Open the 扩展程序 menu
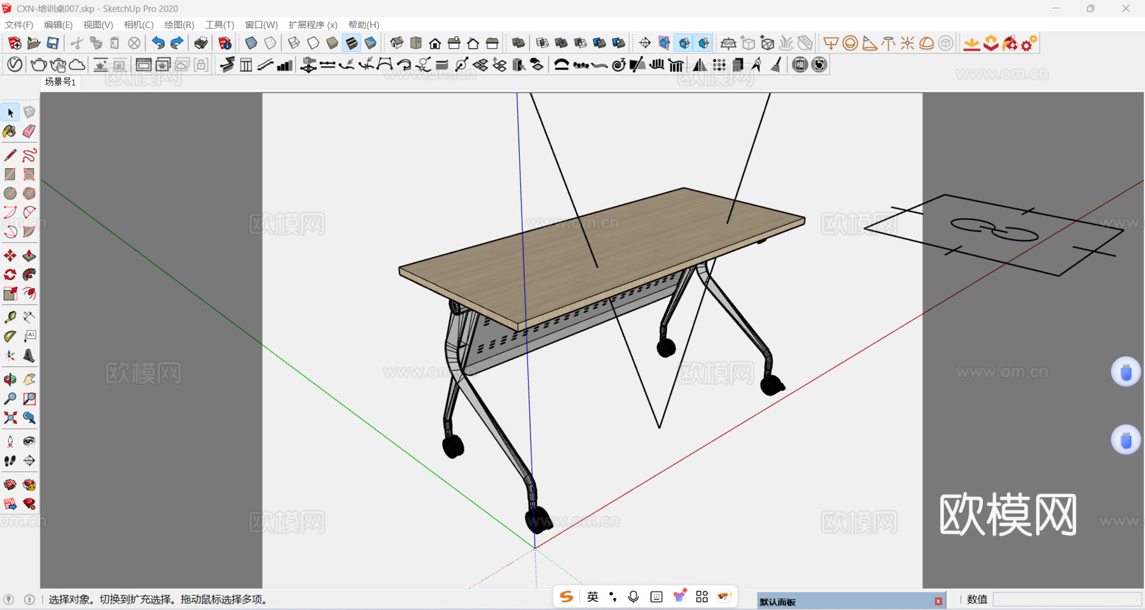 click(313, 25)
